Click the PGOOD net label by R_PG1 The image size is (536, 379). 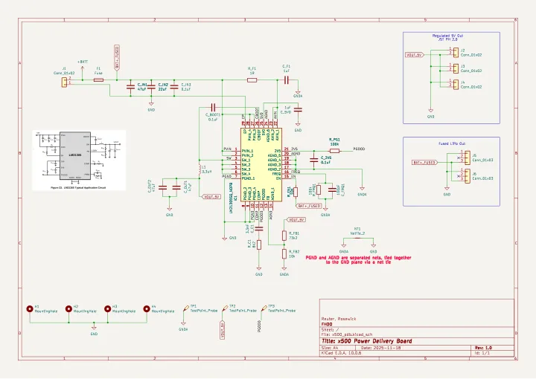coord(359,149)
